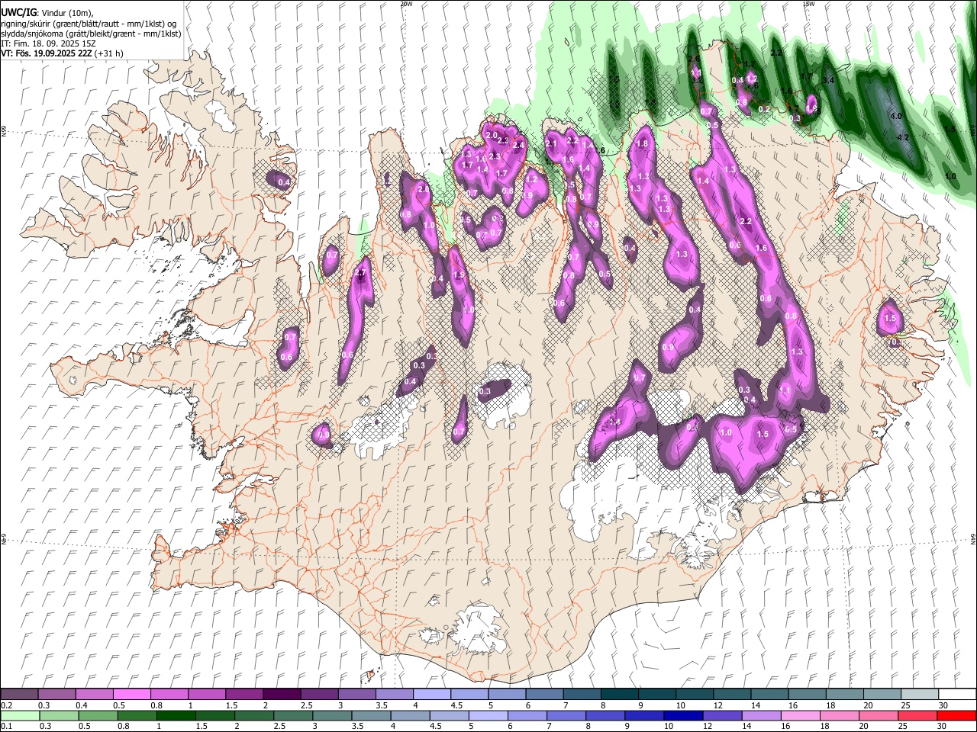977x732 pixels.
Task: Click the 20W longitude label on top edge
Action: [406, 3]
